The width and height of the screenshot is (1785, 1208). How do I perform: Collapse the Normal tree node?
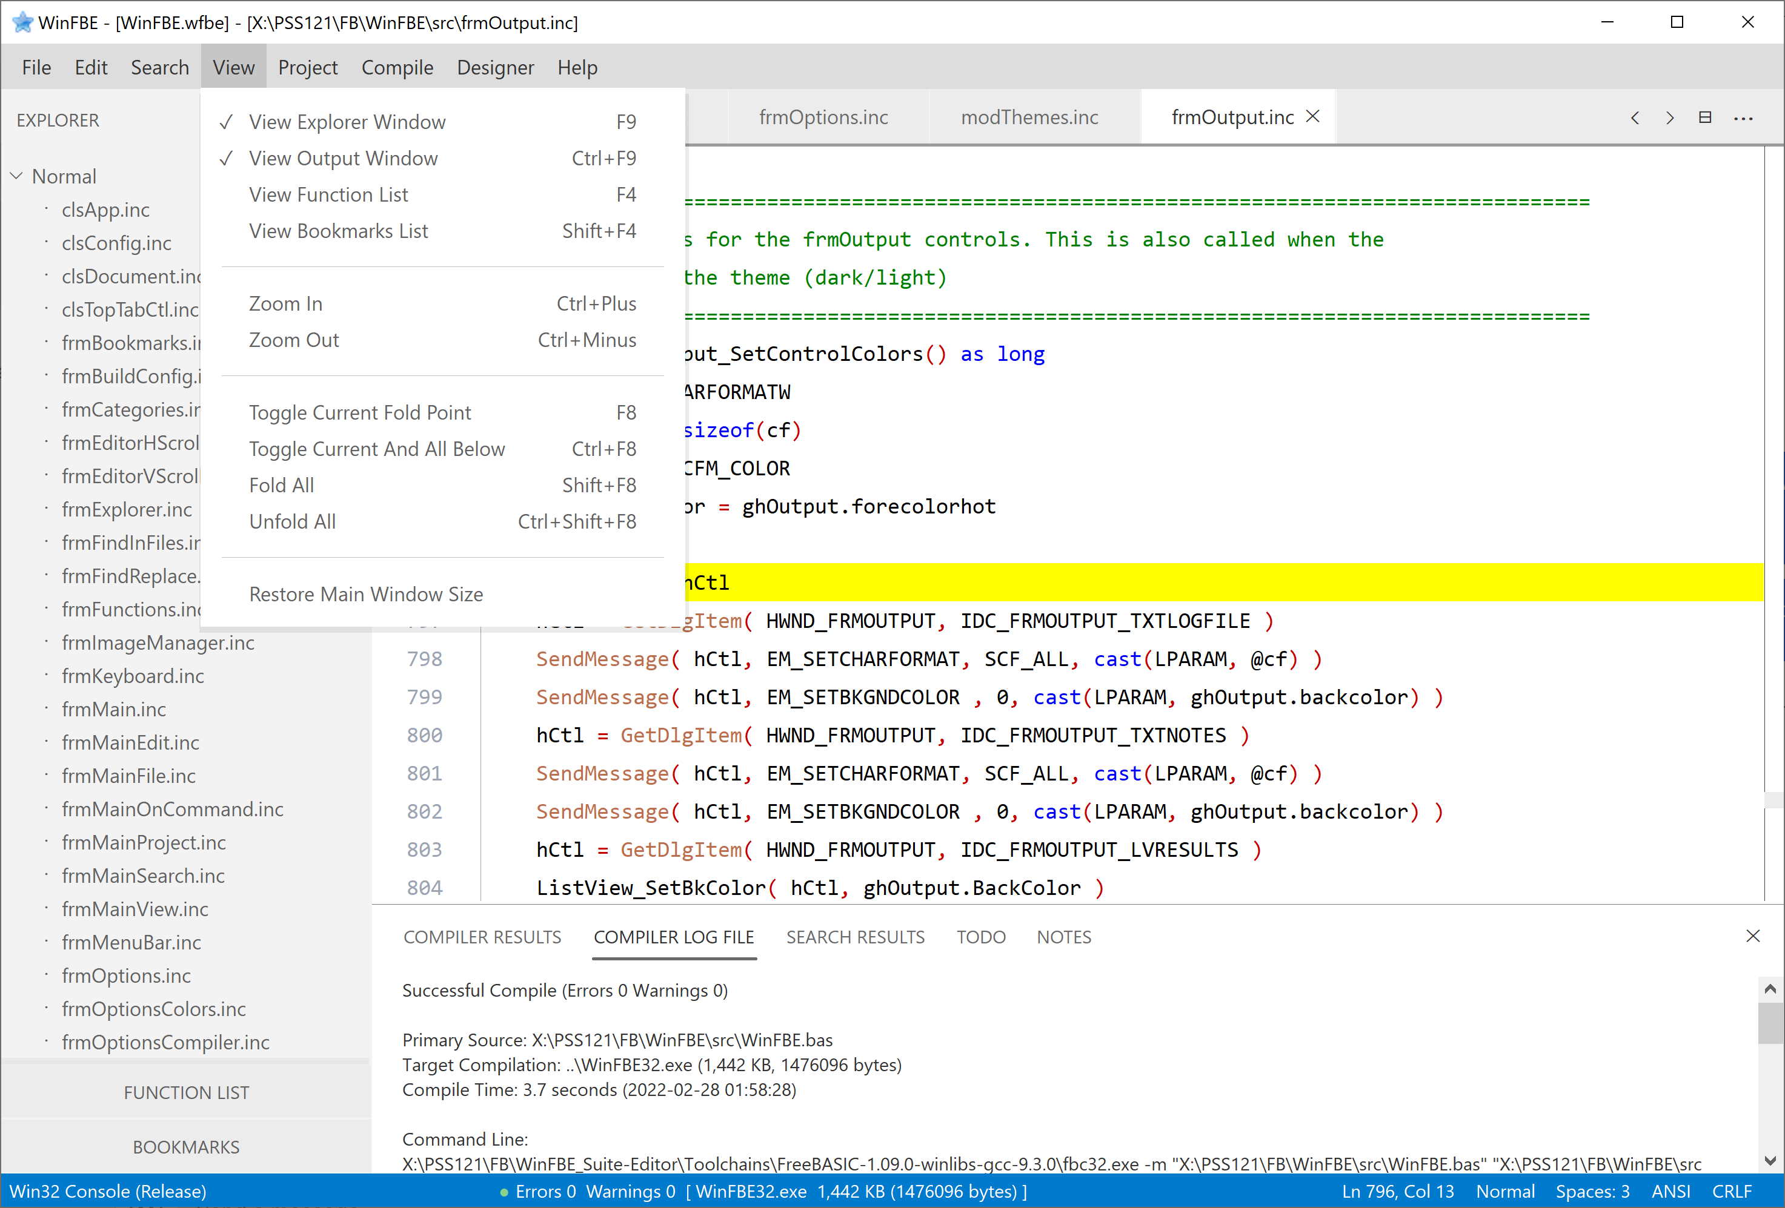tap(17, 176)
